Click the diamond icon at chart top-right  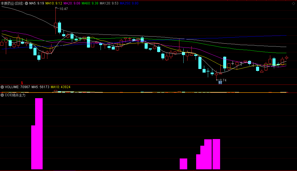[x=293, y=3]
